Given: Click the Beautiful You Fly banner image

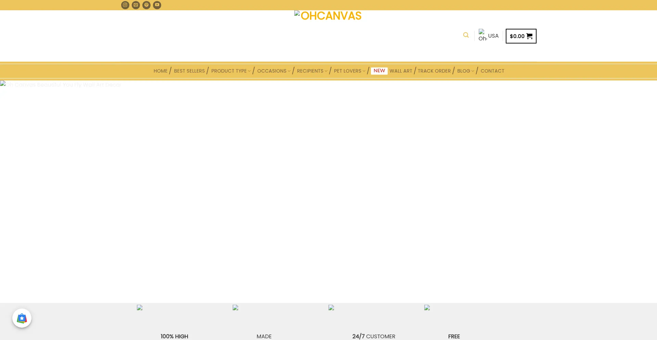Looking at the screenshot, I should click(x=328, y=191).
